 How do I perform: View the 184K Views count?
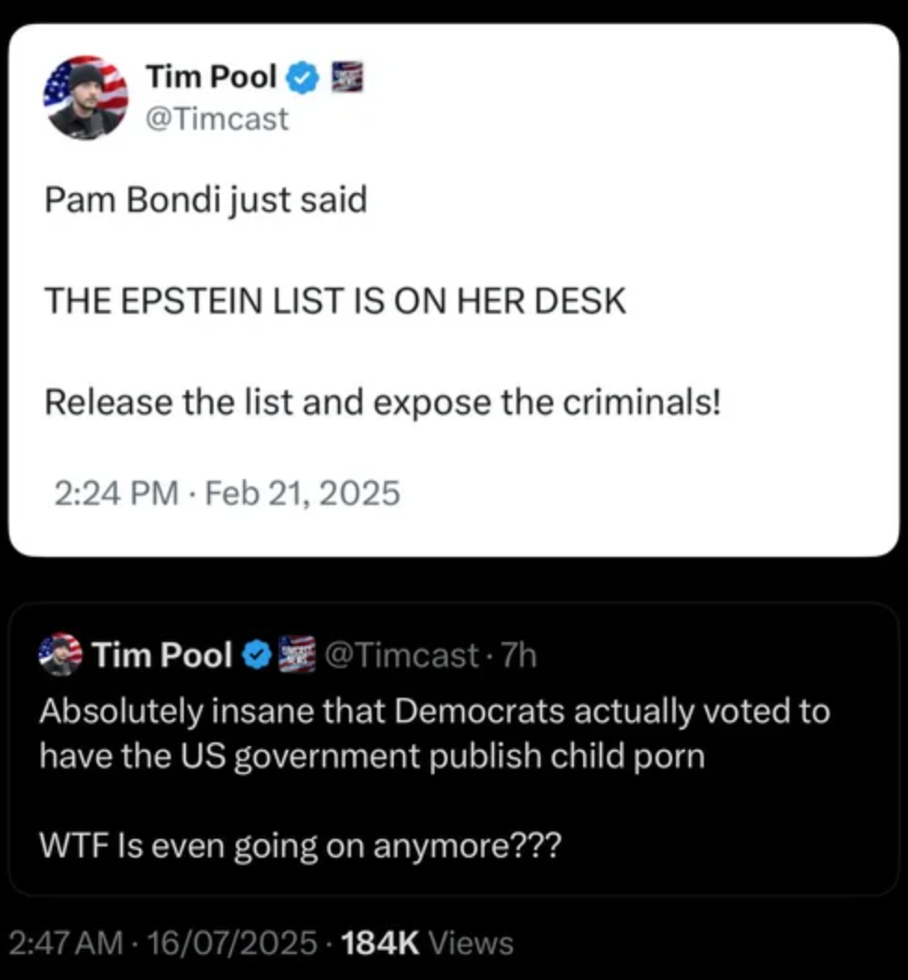[x=427, y=943]
